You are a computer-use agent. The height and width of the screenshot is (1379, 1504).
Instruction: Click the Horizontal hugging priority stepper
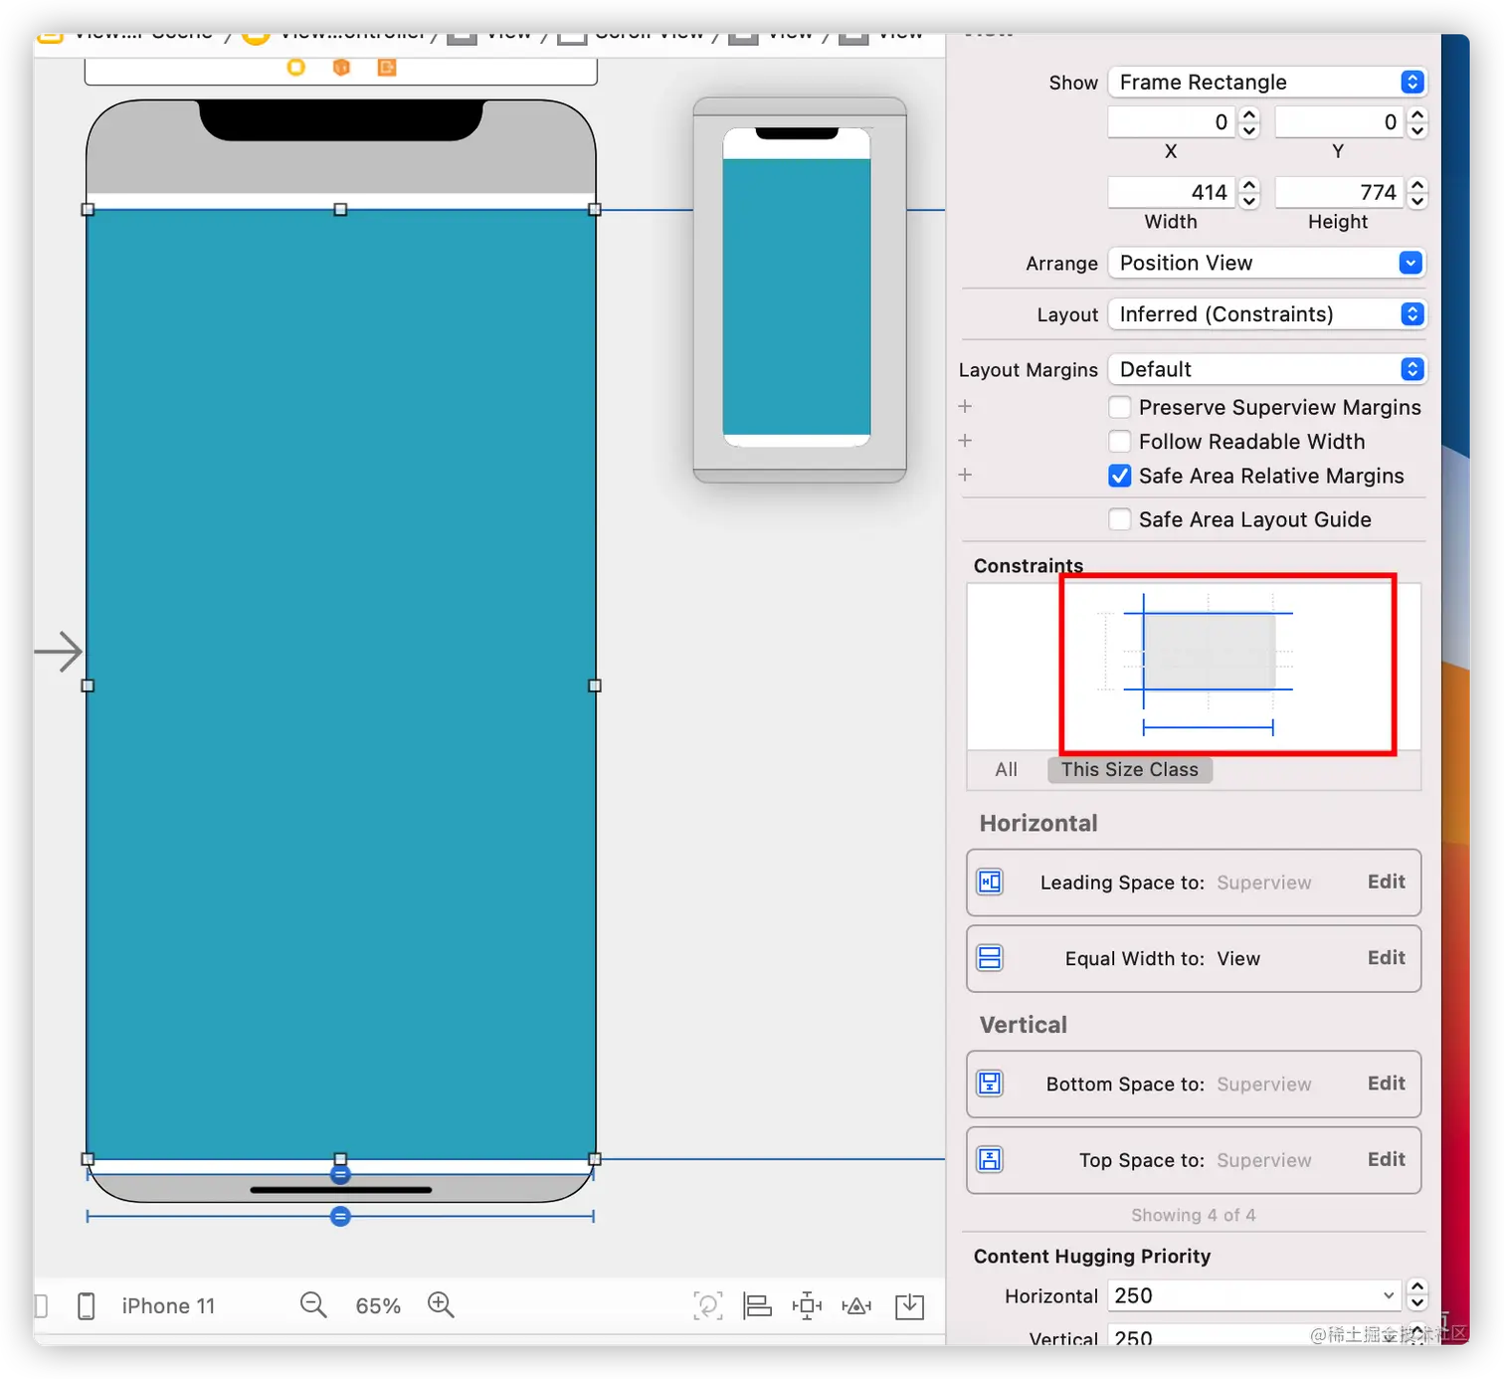click(x=1417, y=1295)
